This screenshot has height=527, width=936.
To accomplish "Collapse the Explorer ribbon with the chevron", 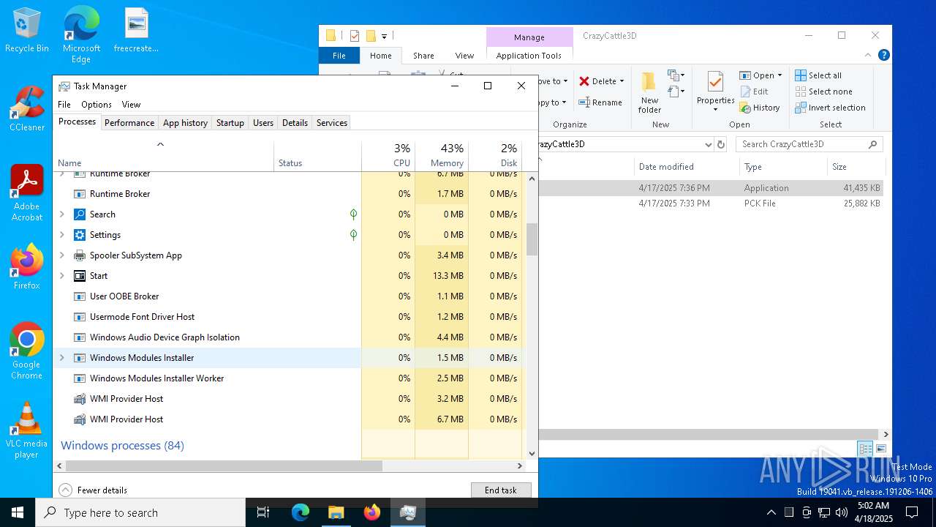I will 869,55.
